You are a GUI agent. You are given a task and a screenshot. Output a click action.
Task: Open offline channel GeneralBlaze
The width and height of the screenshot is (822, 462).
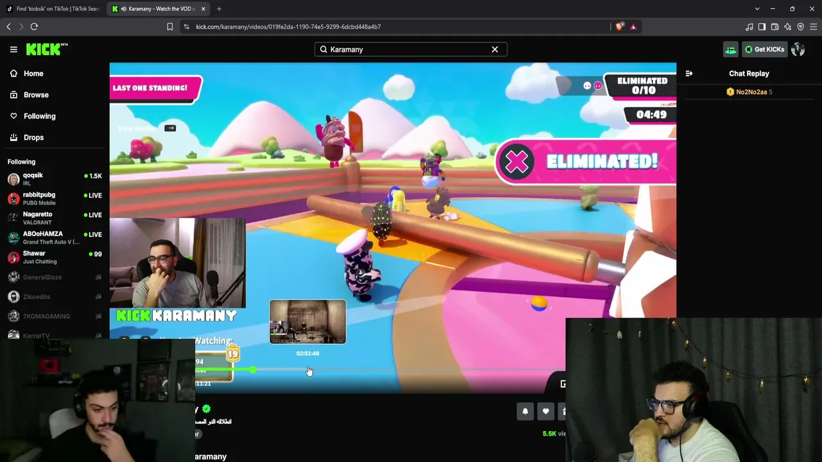click(55, 277)
